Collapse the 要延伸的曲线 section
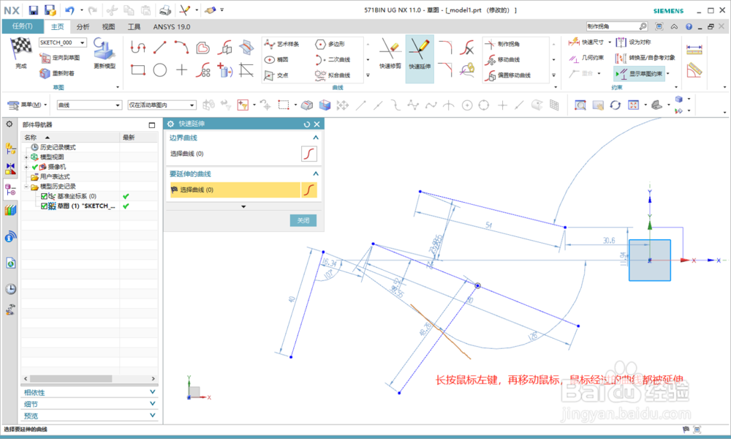This screenshot has width=731, height=439. [316, 173]
